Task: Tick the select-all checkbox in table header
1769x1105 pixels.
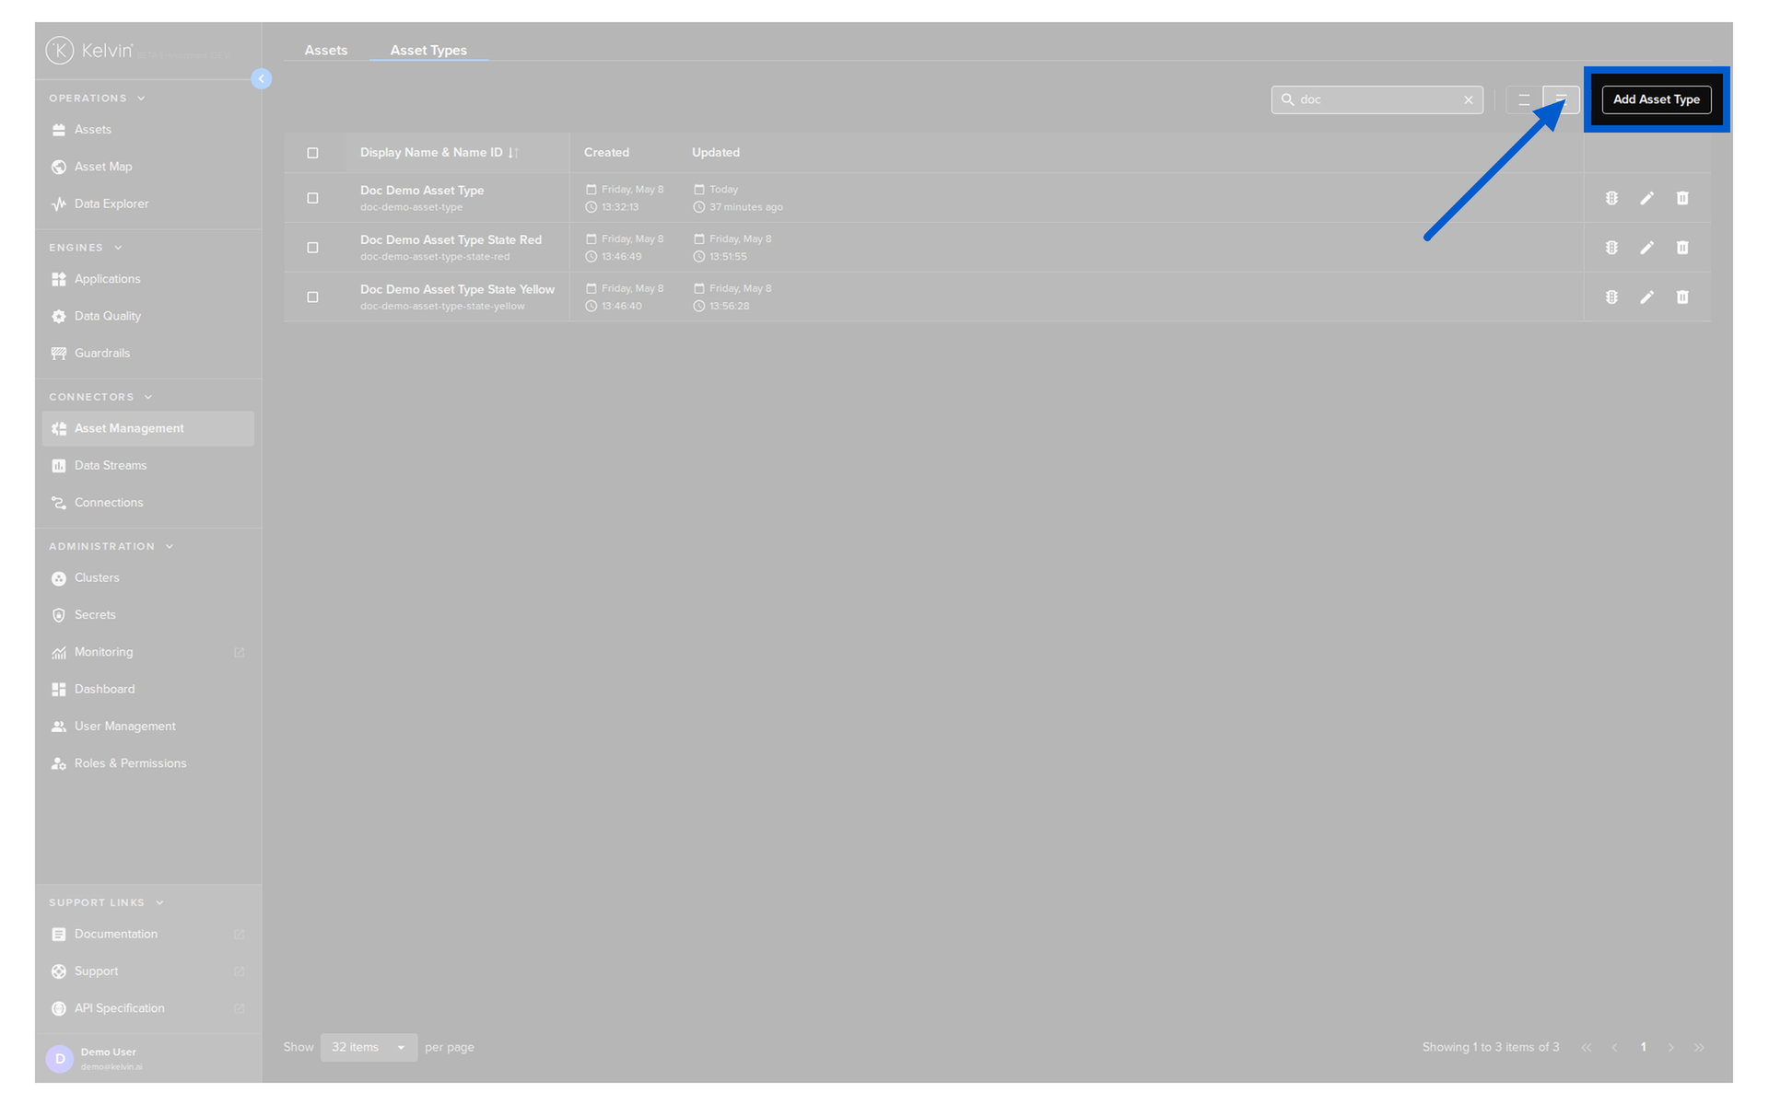Action: pyautogui.click(x=312, y=153)
